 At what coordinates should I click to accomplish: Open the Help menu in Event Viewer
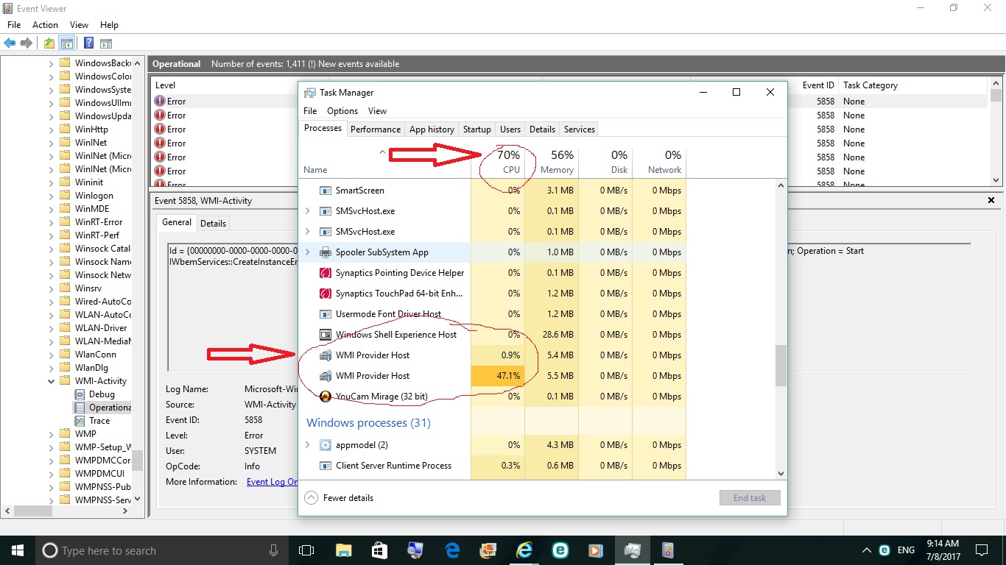point(109,25)
